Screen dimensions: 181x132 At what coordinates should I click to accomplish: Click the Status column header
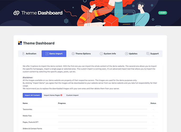(153, 103)
